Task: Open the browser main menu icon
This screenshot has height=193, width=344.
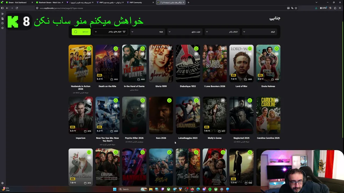Action: pyautogui.click(x=340, y=8)
